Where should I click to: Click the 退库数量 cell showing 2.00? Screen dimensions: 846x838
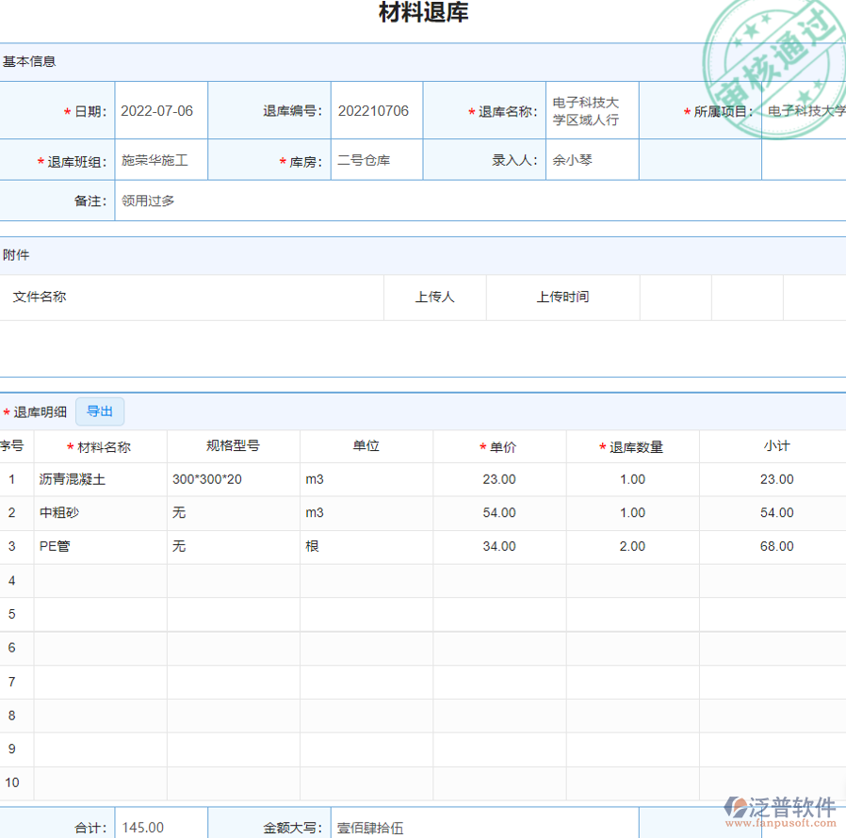click(632, 546)
